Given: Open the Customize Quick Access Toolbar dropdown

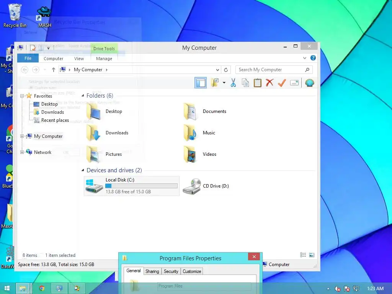Looking at the screenshot, I should pos(48,48).
